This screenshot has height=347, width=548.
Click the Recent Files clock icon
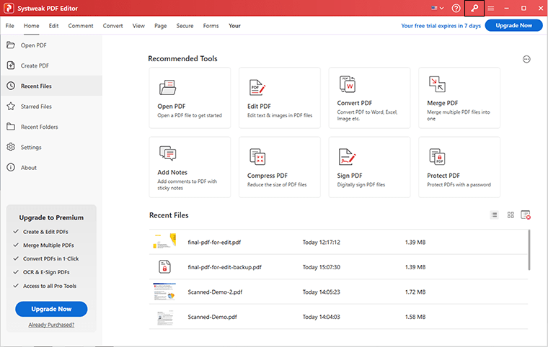pyautogui.click(x=11, y=86)
